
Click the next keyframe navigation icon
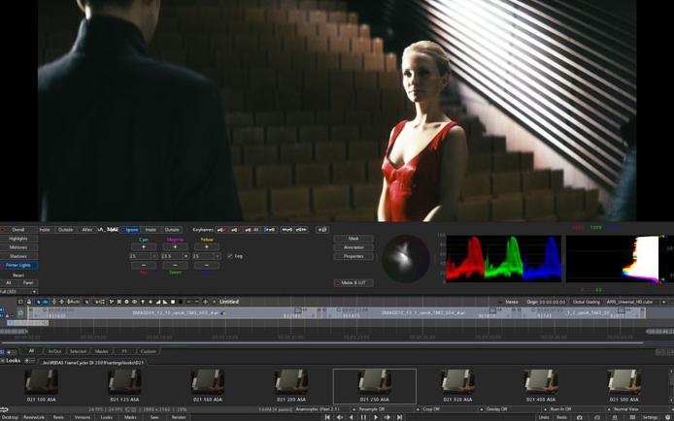pyautogui.click(x=301, y=230)
